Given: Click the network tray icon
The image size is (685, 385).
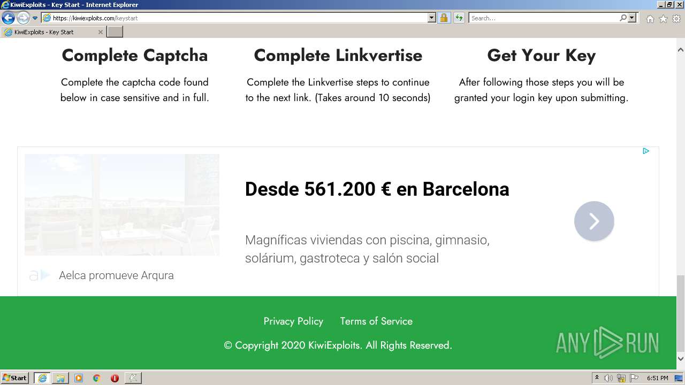Looking at the screenshot, I should [x=621, y=378].
